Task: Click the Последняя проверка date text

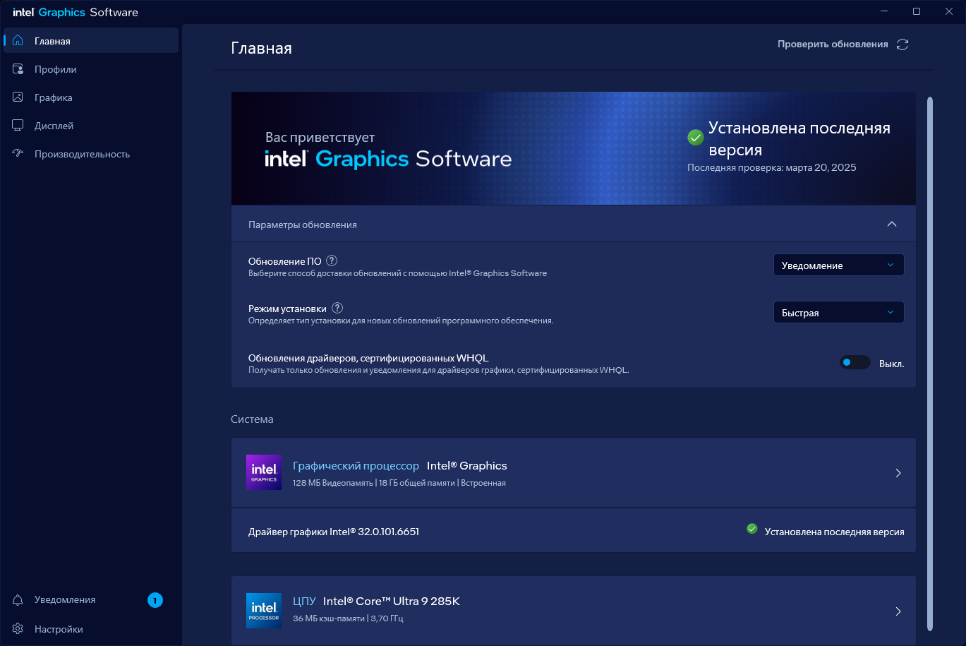Action: 772,168
